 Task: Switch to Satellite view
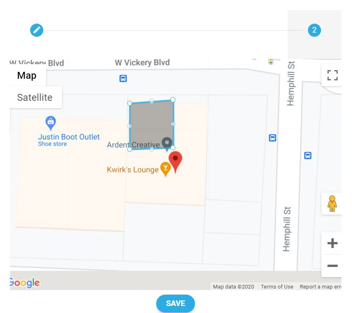click(x=35, y=98)
